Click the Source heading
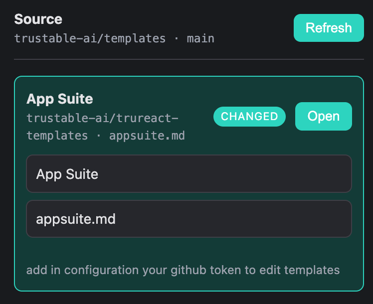The width and height of the screenshot is (373, 304). coord(38,19)
